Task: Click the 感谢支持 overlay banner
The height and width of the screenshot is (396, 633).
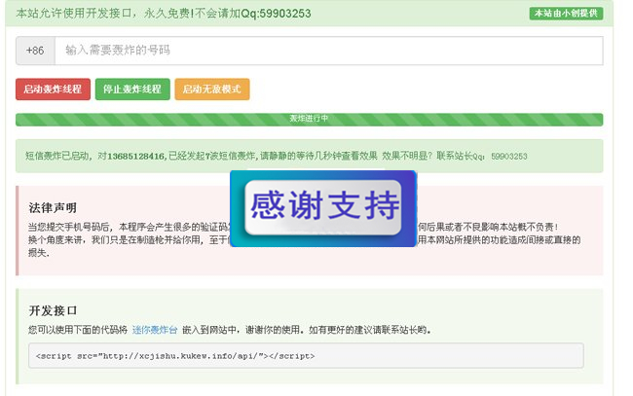Action: (x=323, y=208)
